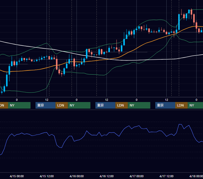Click the leftmost NY session block
The width and height of the screenshot is (203, 179).
click(x=19, y=105)
